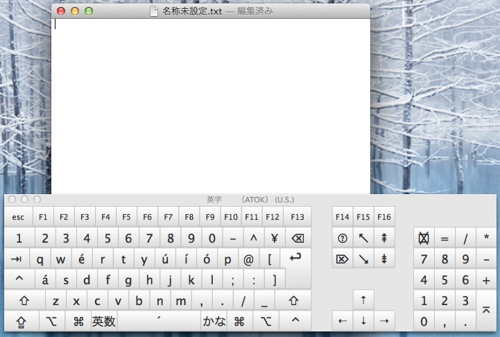The image size is (500, 337).
Task: Click the control key right of right option
Action: (295, 321)
